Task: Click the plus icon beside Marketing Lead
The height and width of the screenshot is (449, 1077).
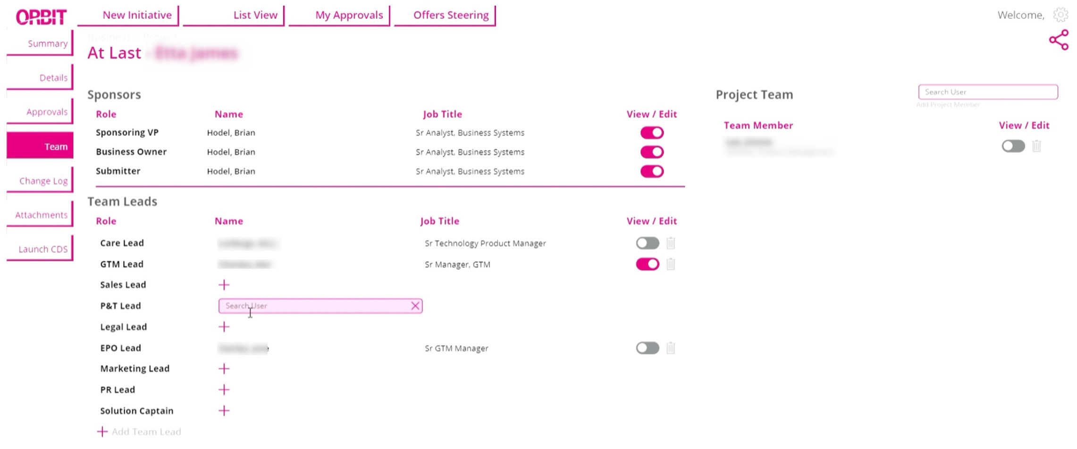Action: click(x=224, y=369)
